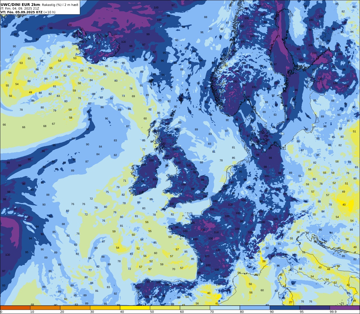Click the '50' legend tick label
Image resolution: width=360 pixels, height=314 pixels.
pos(152,312)
